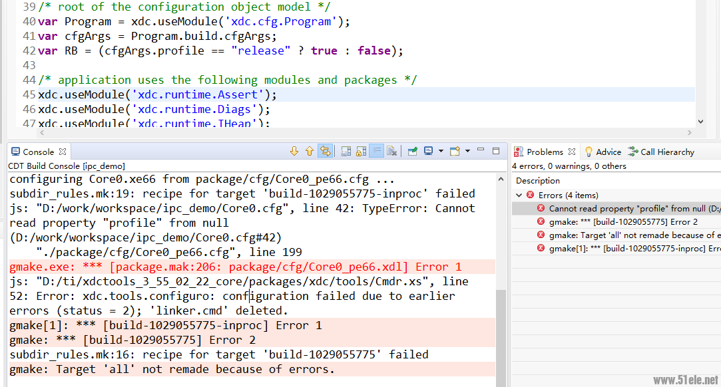Copy the build log
Screen dimensions: 721x387
tap(346, 152)
